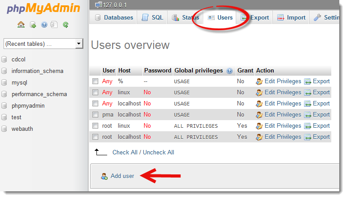This screenshot has height=198, width=346.
Task: Open the mysql database
Action: (19, 83)
